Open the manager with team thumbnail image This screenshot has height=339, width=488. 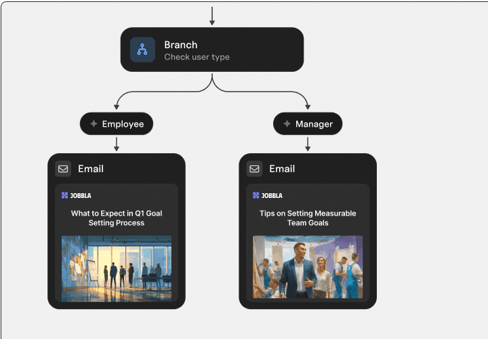(308, 267)
